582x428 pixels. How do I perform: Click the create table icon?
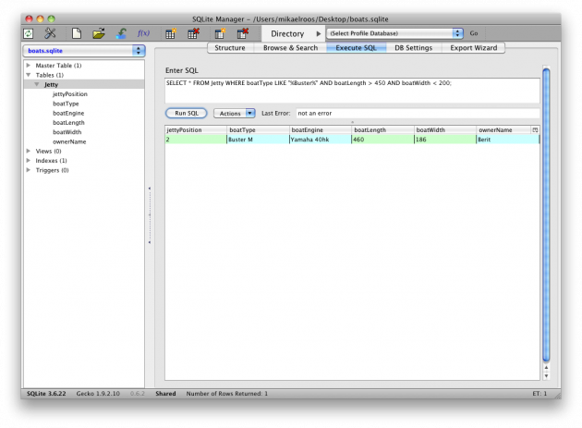[x=170, y=33]
